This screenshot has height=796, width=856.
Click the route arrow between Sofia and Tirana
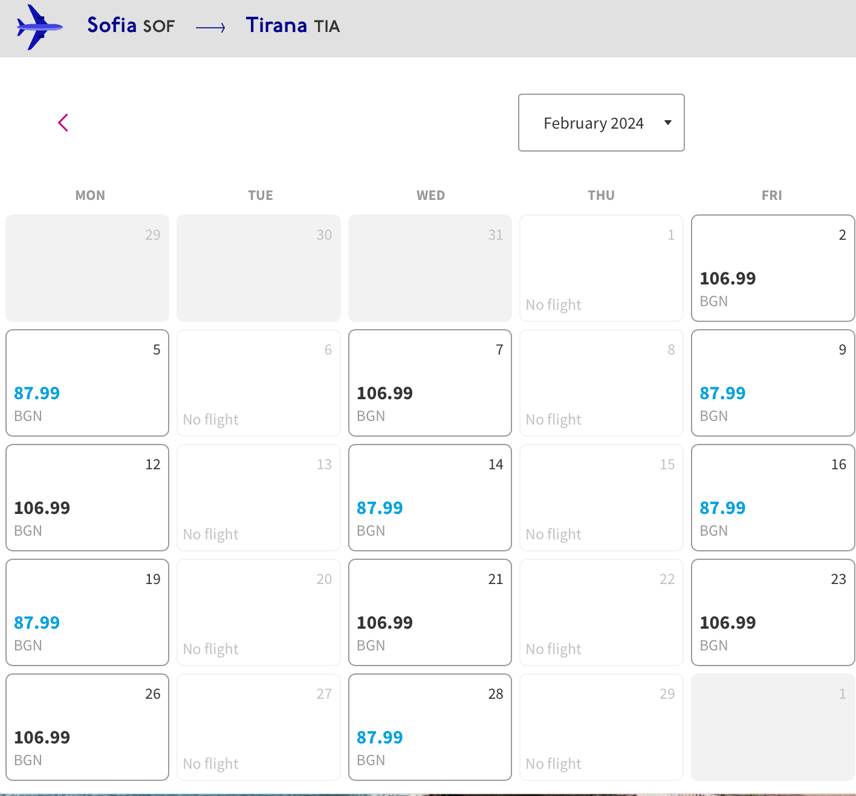[x=210, y=27]
